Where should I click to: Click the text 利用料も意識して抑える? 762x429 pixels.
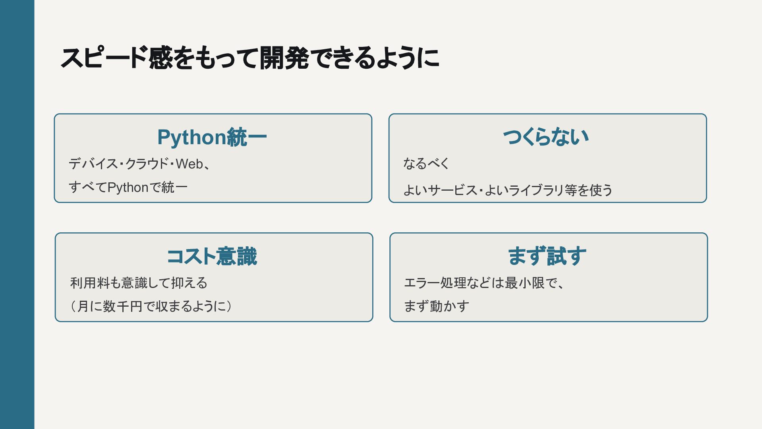click(x=139, y=283)
